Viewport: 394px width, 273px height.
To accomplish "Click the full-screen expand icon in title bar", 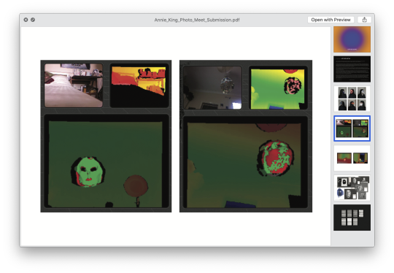I will (x=33, y=20).
